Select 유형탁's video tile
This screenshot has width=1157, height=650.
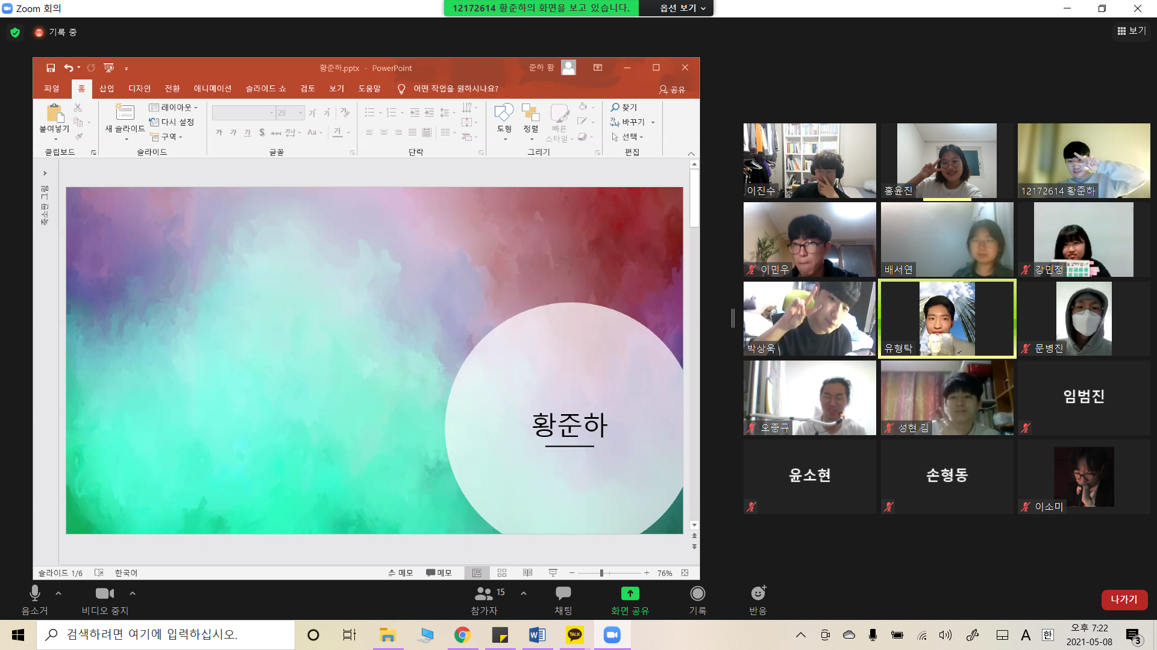coord(947,319)
